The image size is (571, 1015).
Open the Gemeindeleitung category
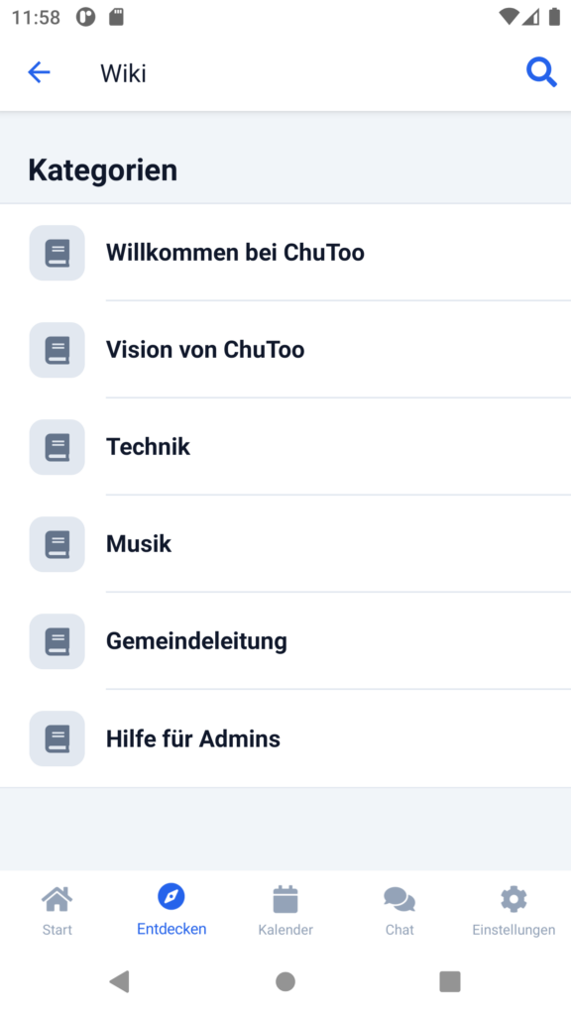285,641
